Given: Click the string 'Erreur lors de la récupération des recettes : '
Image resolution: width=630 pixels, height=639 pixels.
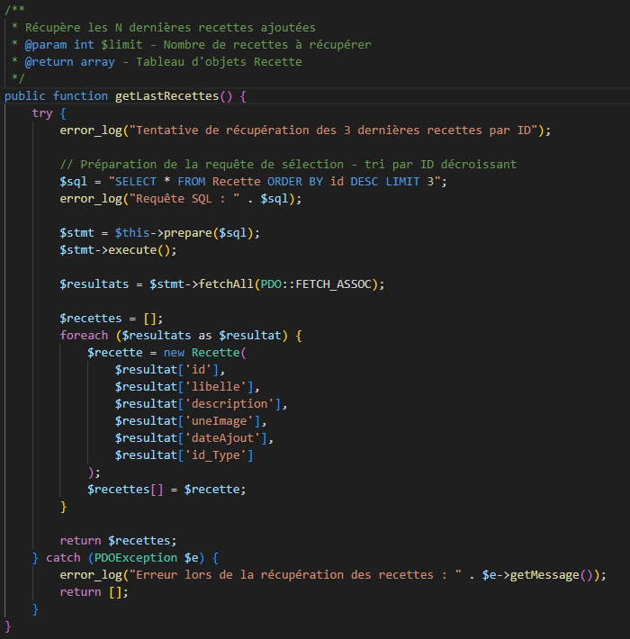Looking at the screenshot, I should pos(295,575).
